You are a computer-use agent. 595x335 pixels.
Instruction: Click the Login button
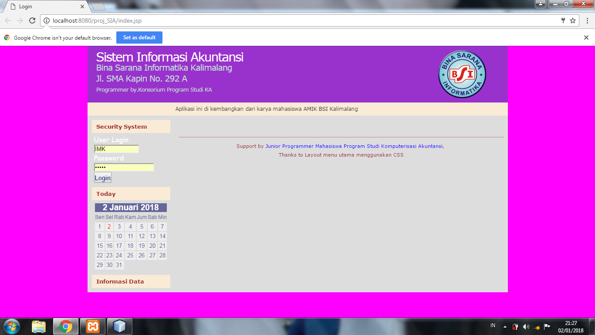(x=103, y=178)
